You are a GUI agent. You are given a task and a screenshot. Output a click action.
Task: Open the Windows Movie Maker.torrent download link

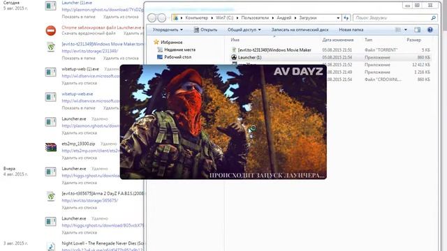coord(103,44)
